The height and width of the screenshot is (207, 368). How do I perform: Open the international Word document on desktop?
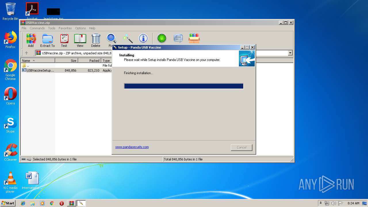[x=32, y=181]
